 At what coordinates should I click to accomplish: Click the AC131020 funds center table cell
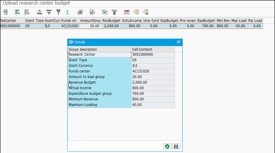(x=70, y=26)
